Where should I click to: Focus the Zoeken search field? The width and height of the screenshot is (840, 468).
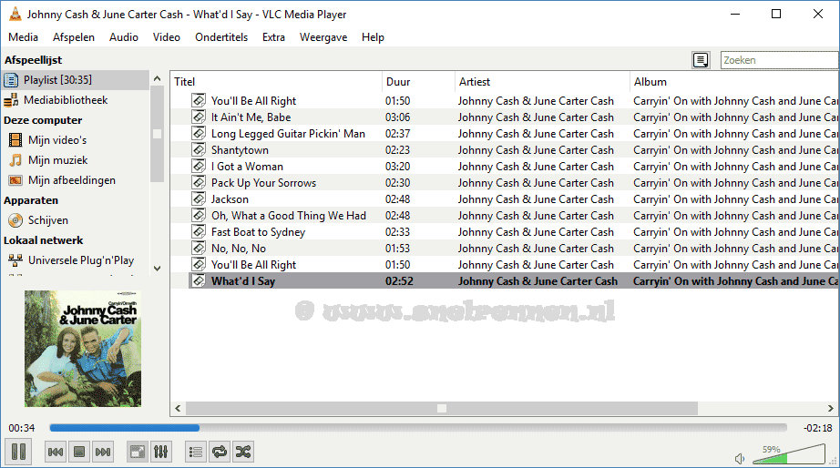(780, 60)
